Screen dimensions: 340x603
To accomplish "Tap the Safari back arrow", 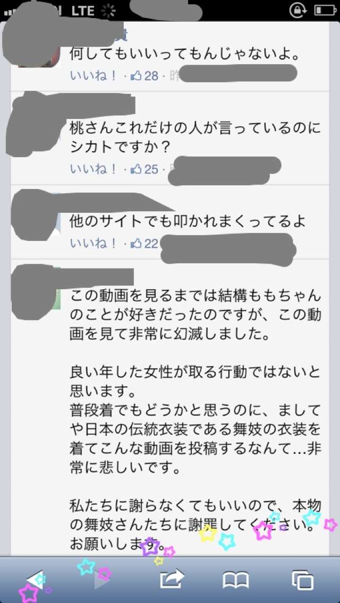I will click(x=35, y=580).
